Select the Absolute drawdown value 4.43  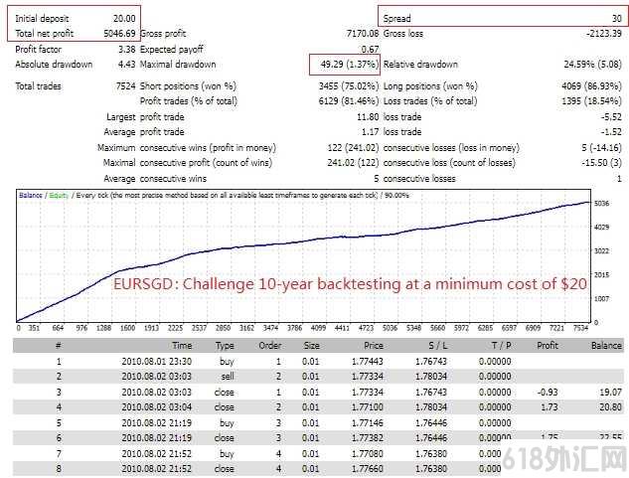[127, 65]
